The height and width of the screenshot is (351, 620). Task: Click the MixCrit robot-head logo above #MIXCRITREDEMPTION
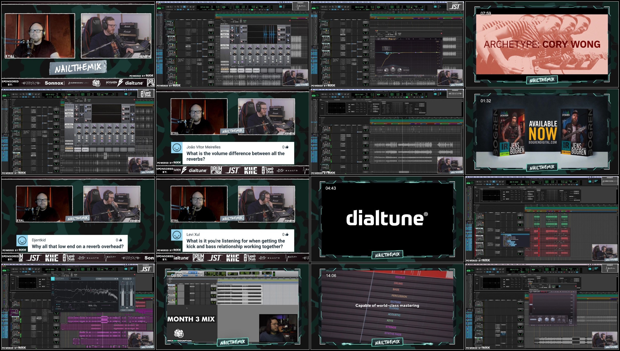[179, 333]
